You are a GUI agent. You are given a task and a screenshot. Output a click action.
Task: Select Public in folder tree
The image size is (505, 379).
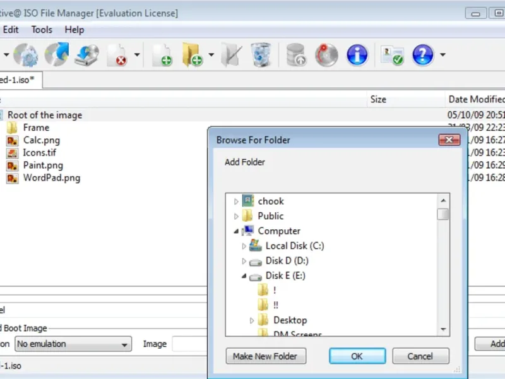(x=271, y=216)
